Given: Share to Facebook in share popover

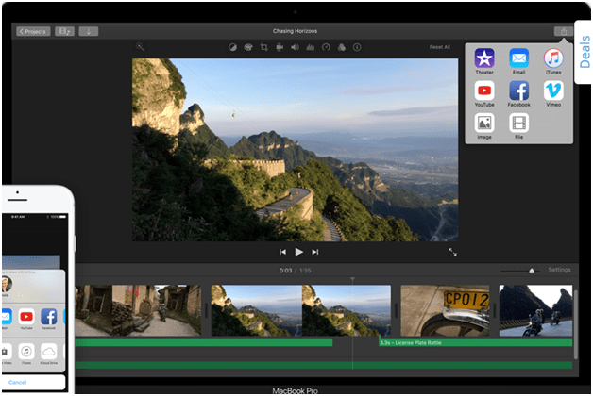Looking at the screenshot, I should (519, 93).
